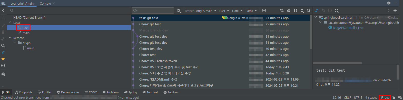Click the IDE status cloud icon bottom-right

tap(400, 97)
